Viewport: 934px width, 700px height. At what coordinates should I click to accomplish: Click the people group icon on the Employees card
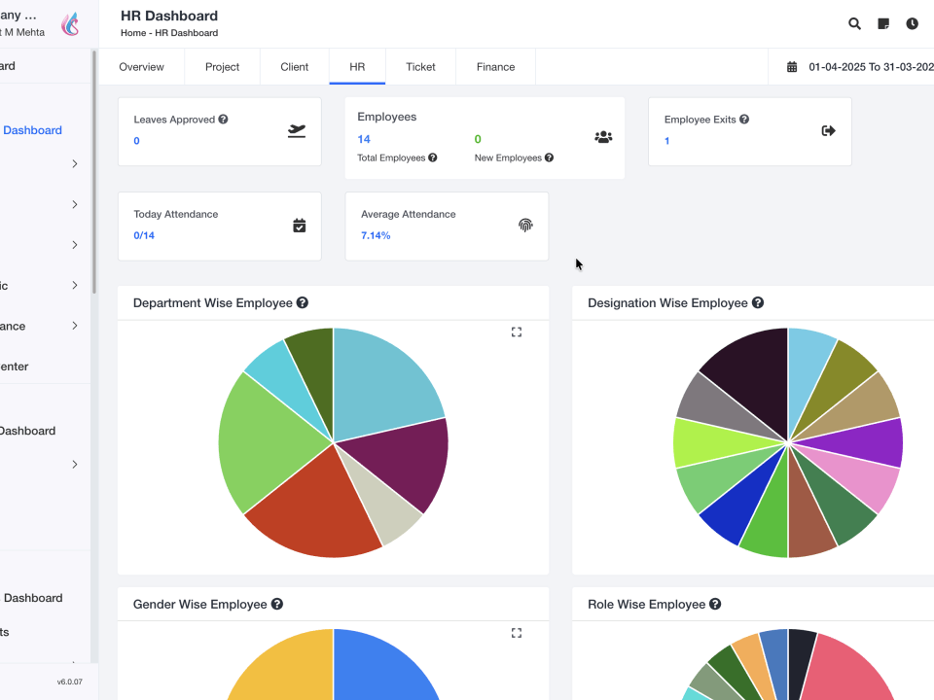603,137
